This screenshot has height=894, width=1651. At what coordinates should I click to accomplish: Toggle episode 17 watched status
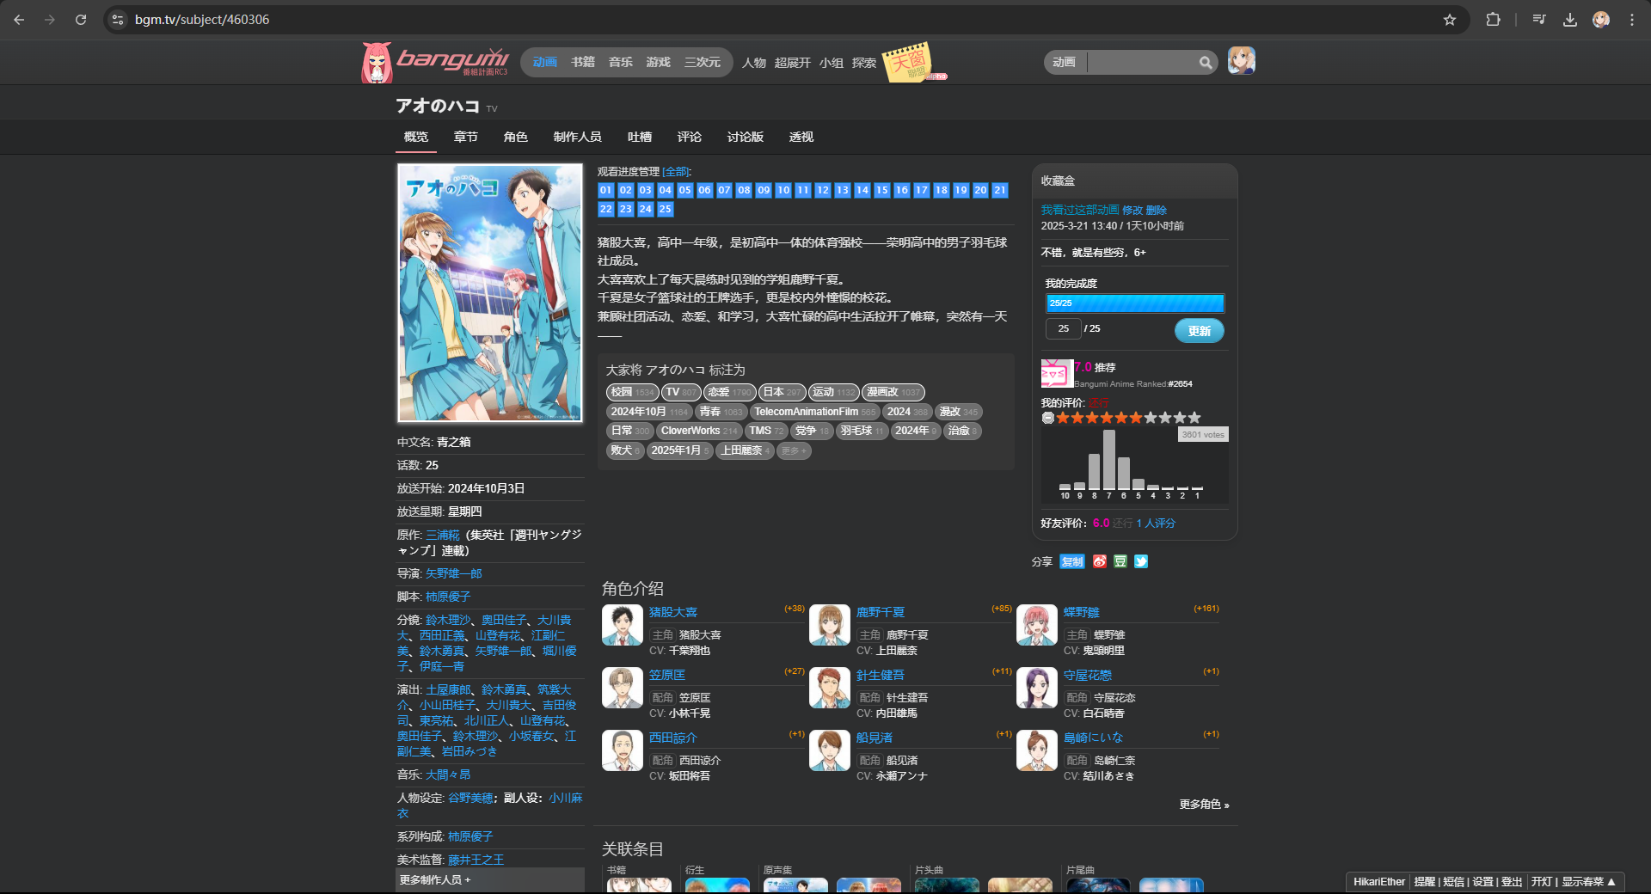pyautogui.click(x=922, y=190)
